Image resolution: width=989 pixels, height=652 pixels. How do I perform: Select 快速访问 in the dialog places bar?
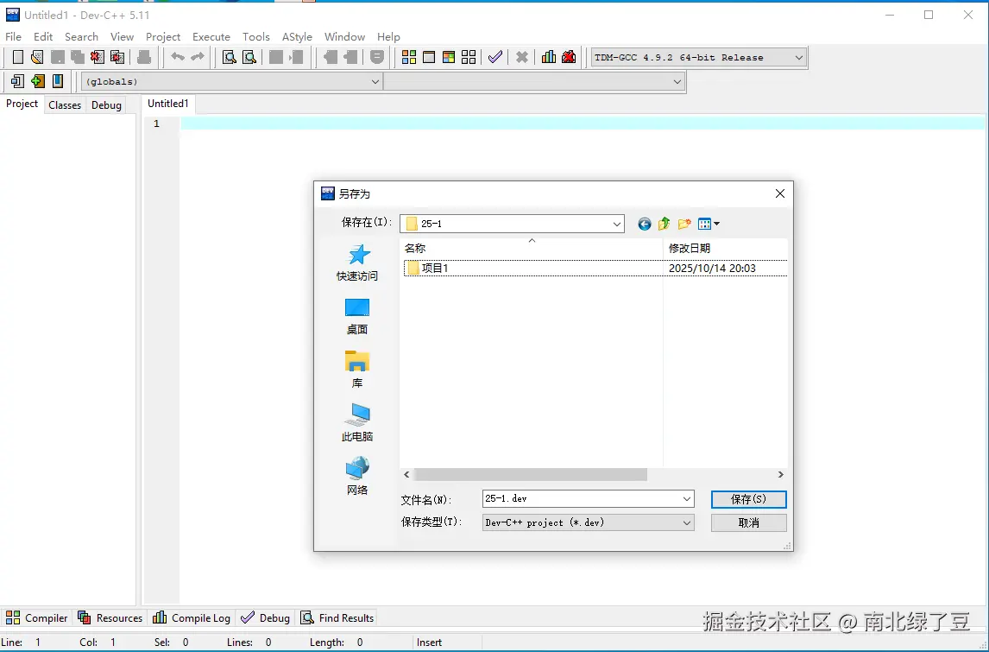tap(357, 263)
